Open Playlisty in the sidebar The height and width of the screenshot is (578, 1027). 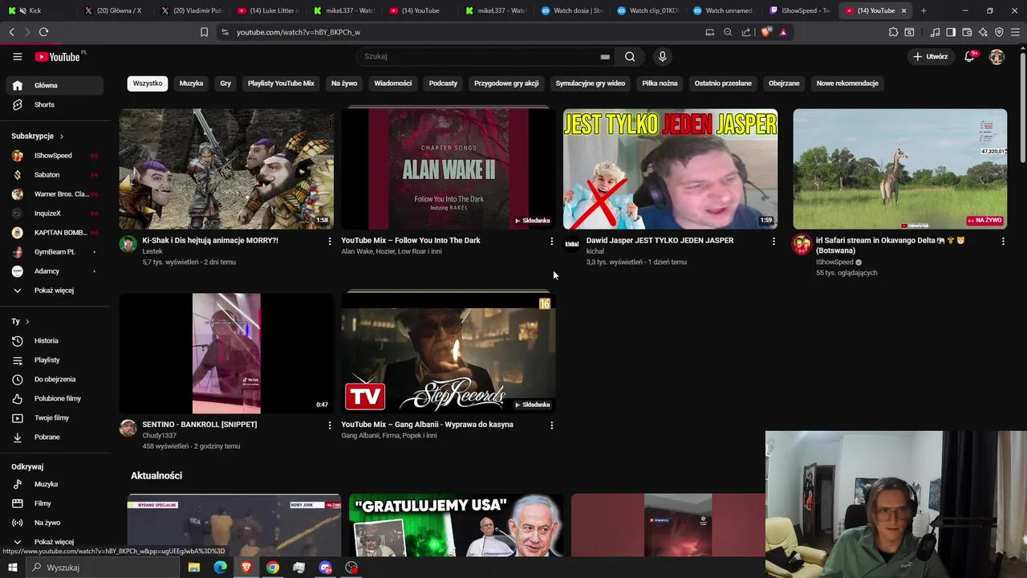(x=55, y=360)
